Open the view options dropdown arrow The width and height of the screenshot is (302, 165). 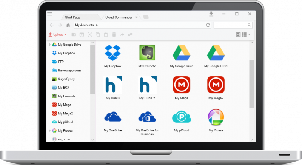tap(249, 35)
